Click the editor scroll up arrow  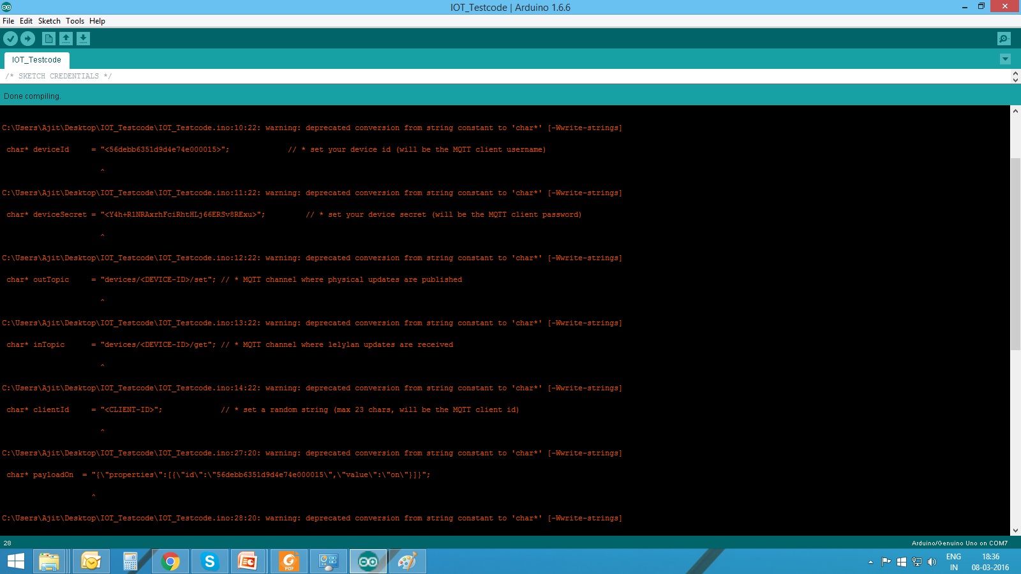(x=1015, y=73)
